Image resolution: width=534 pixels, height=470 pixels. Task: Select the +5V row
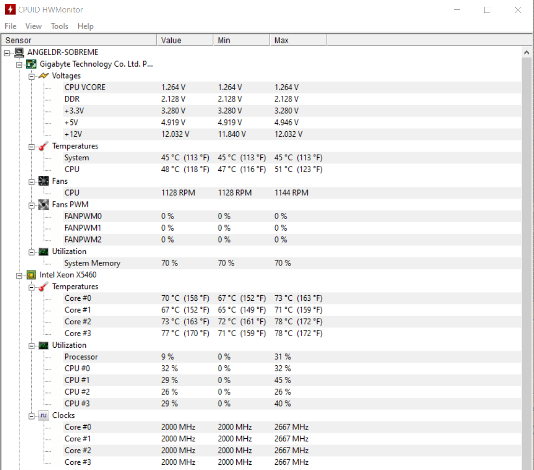(x=292, y=123)
